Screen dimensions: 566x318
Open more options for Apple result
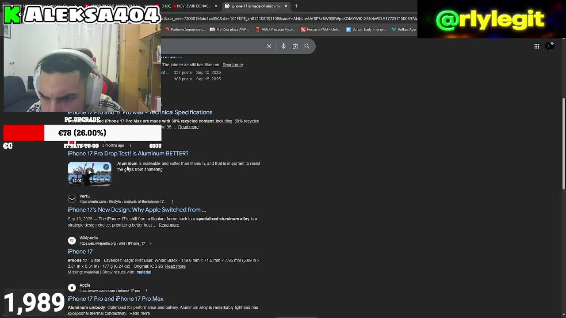(x=146, y=291)
